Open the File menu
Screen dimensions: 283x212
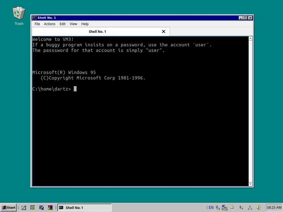[37, 24]
